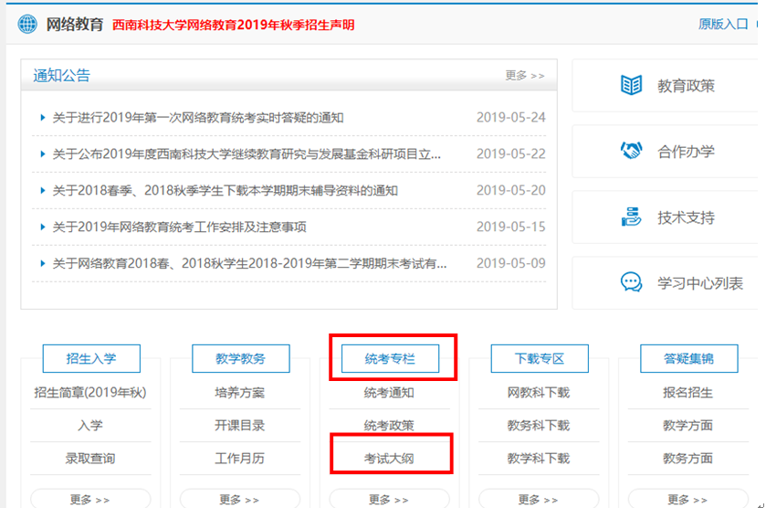
Task: Open the 2019年秋季招生声明 red headline
Action: (x=233, y=25)
